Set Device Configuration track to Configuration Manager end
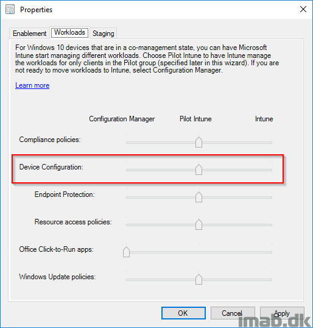This screenshot has width=313, height=328. pyautogui.click(x=127, y=170)
